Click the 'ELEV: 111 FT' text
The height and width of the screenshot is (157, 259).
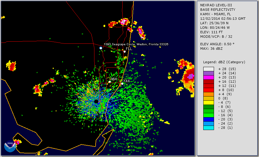click(x=211, y=32)
